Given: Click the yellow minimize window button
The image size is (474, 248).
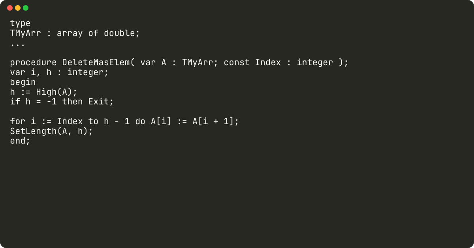Looking at the screenshot, I should [x=18, y=8].
